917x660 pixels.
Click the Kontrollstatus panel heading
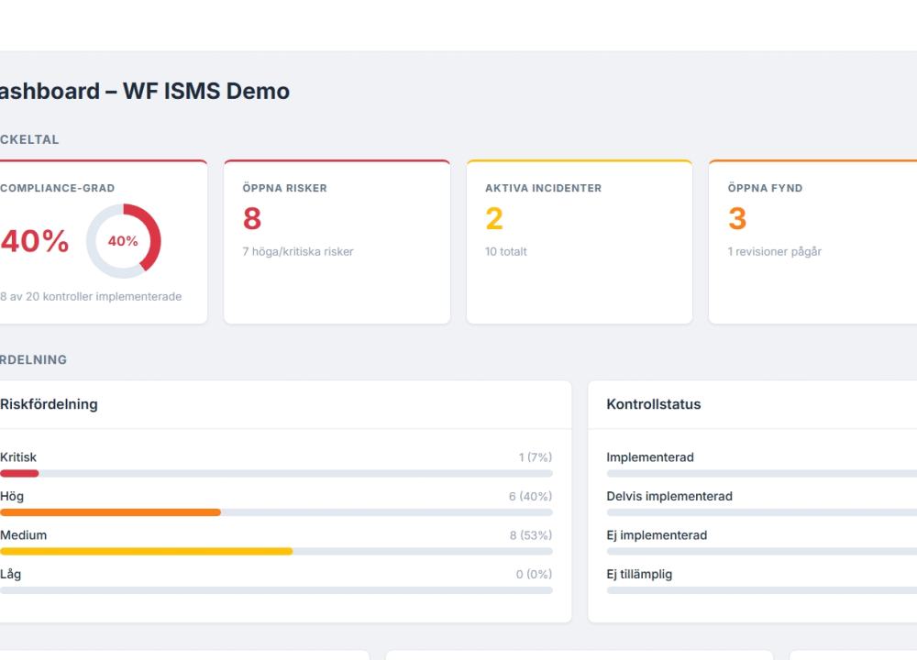coord(653,404)
